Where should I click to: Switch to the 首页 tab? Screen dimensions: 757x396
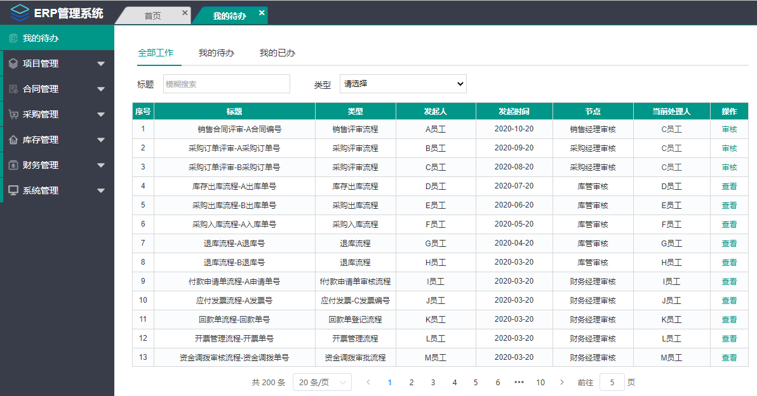(152, 16)
